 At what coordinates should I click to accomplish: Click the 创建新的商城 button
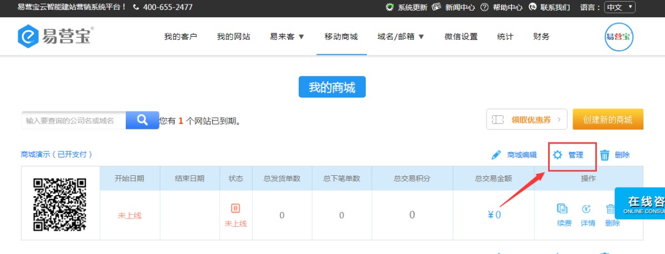coord(608,119)
